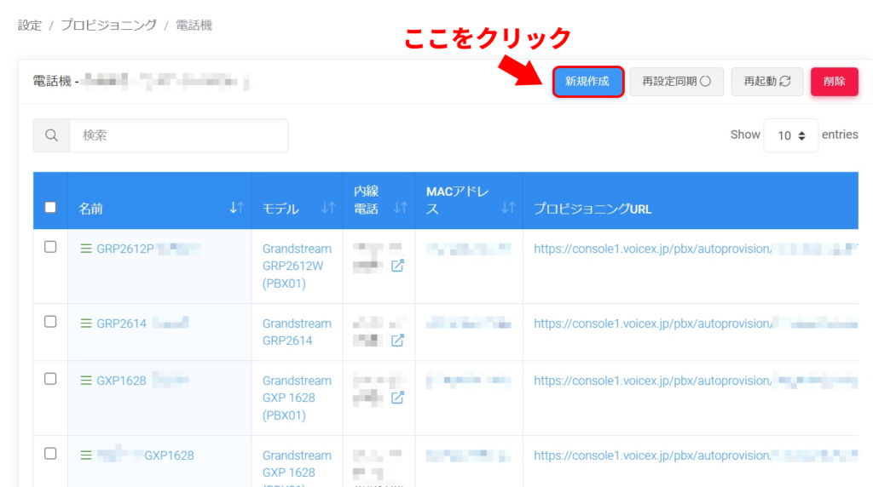Open external link icon in GRP2612P row
873x487 pixels.
[397, 266]
